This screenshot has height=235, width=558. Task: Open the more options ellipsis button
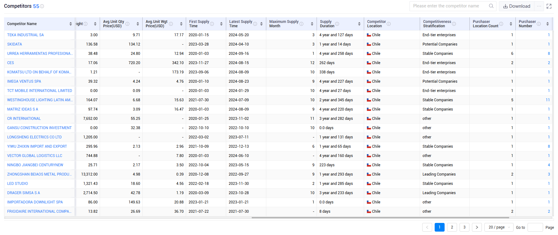pyautogui.click(x=539, y=6)
